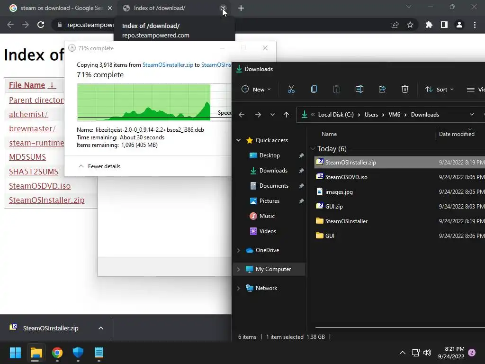Go up one folder level in Explorer
The image size is (485, 364).
(x=286, y=115)
